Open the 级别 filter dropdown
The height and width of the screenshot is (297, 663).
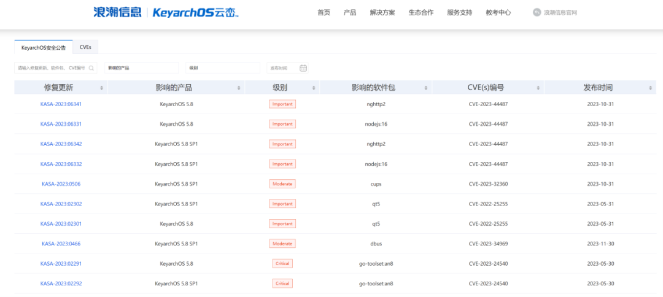click(223, 67)
